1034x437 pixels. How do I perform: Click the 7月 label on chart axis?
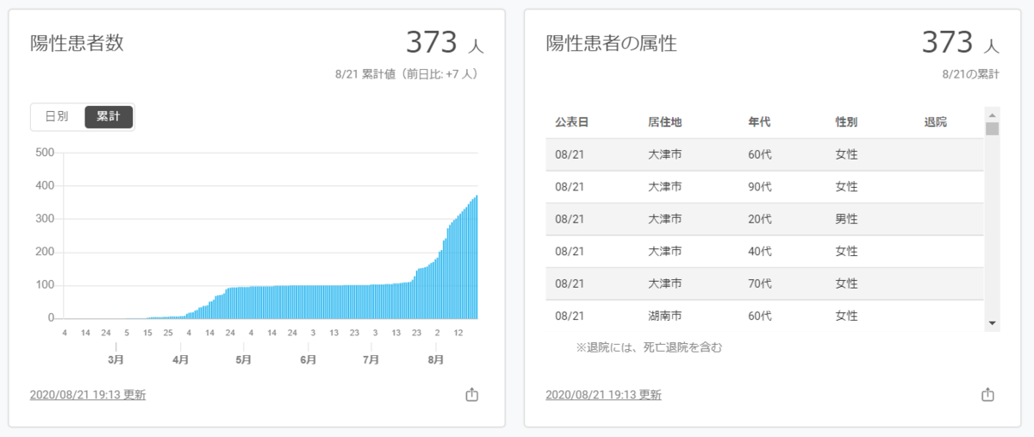click(371, 359)
